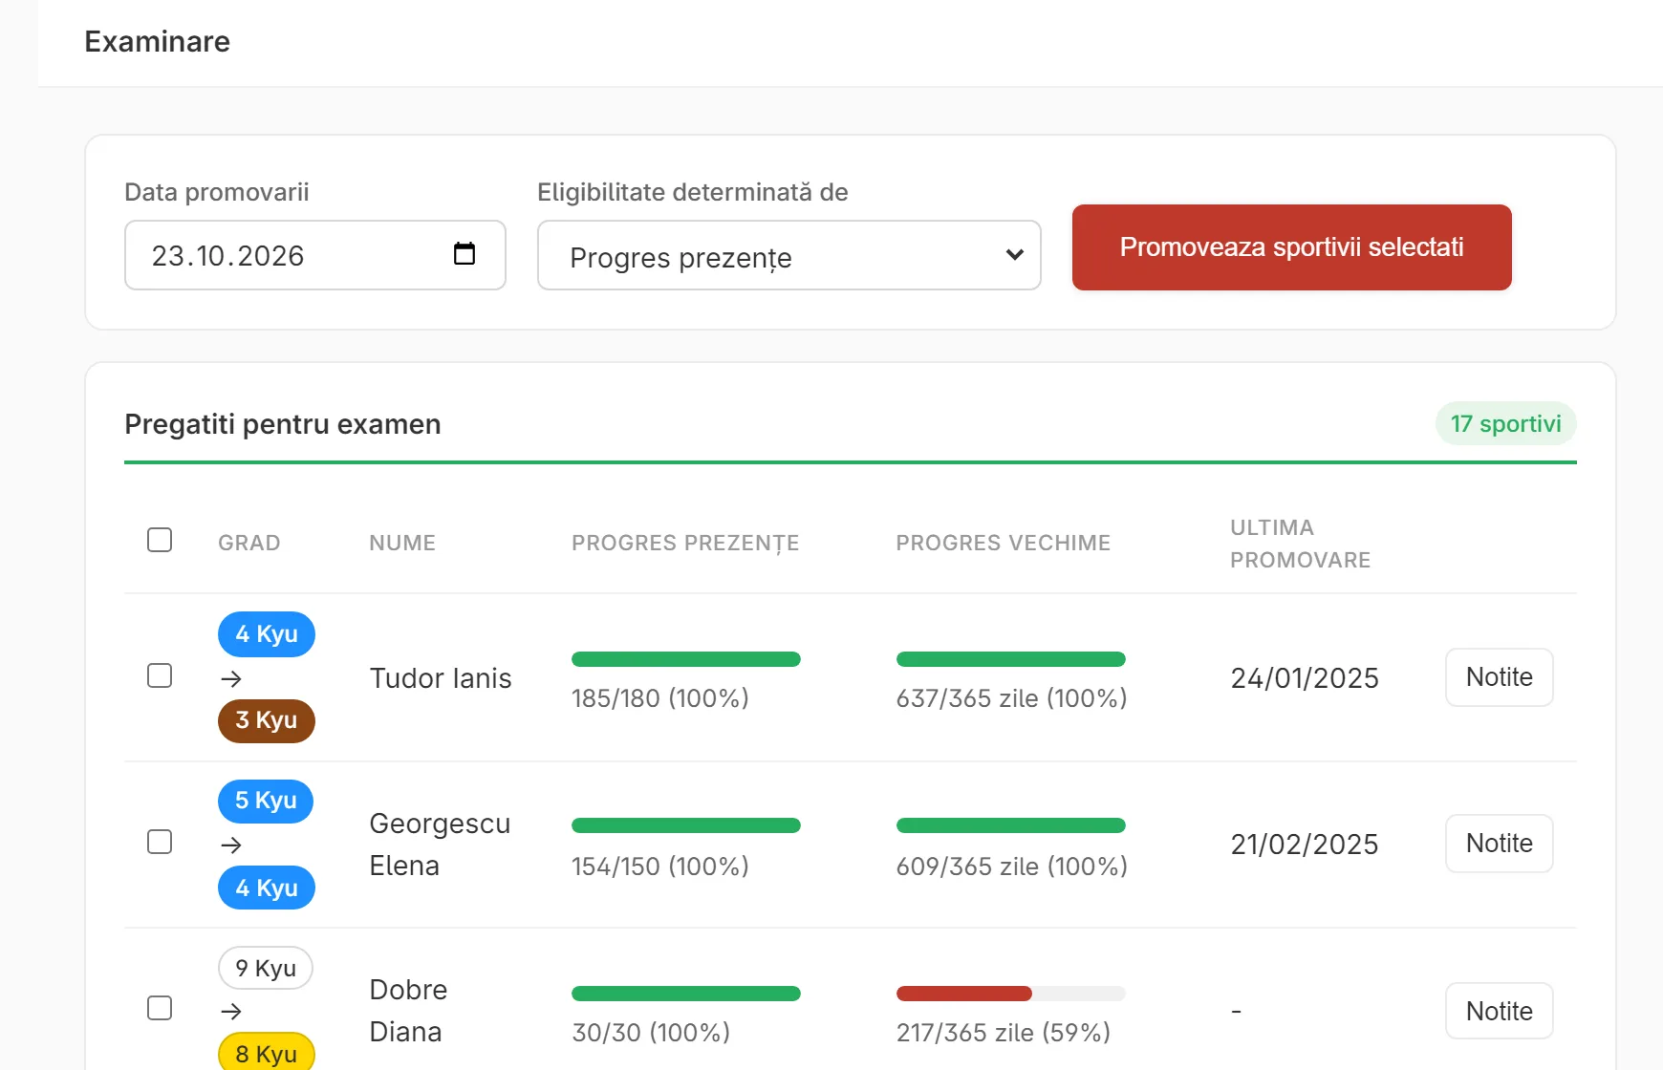Click the brown 3 Kyu badge
Viewport: 1663px width, 1070px height.
pos(267,720)
